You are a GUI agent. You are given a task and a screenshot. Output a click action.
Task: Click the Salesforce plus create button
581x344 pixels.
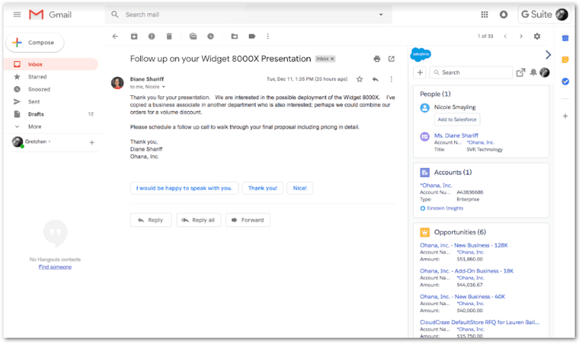(x=420, y=72)
